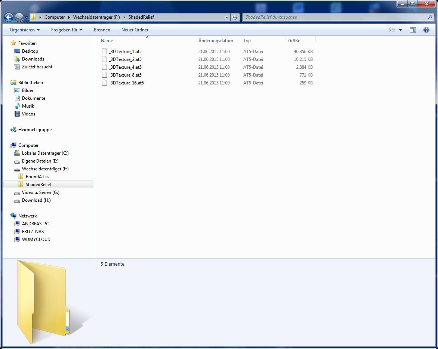
Task: Click the Back navigation arrow button
Action: (9, 17)
